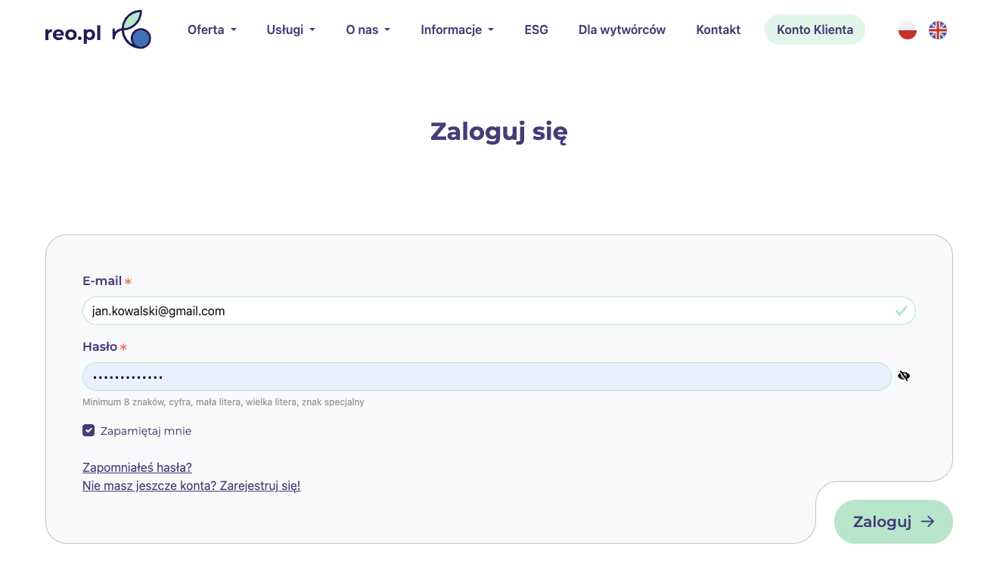Click the reo.pl logo

click(x=98, y=30)
